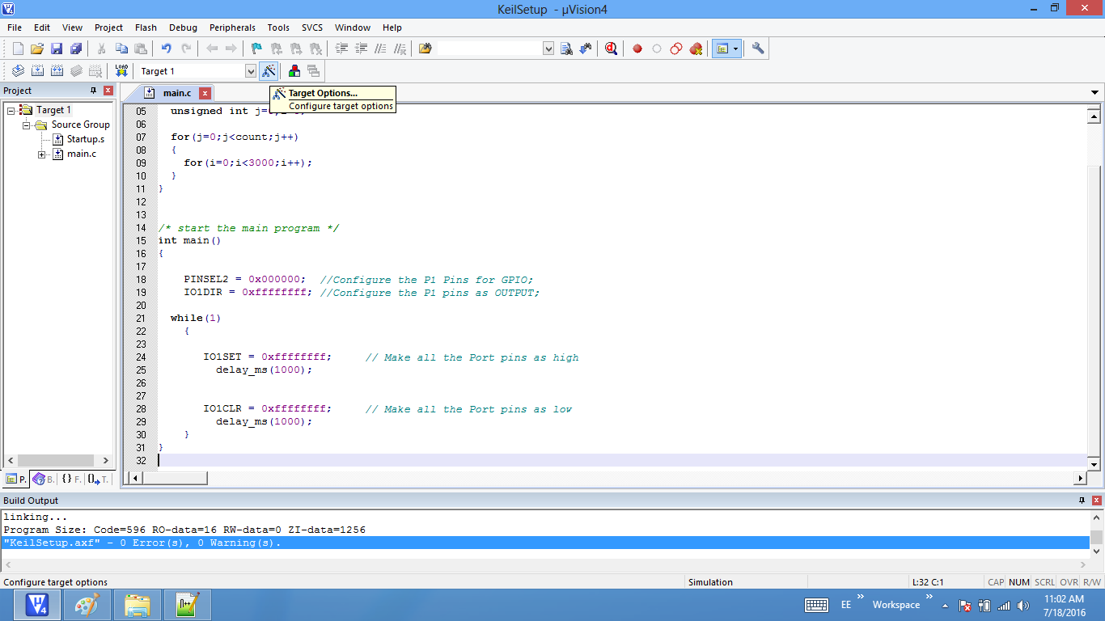The height and width of the screenshot is (621, 1105).
Task: Save the current file
Action: 57,49
